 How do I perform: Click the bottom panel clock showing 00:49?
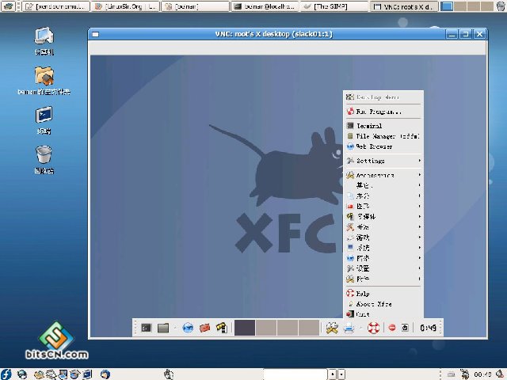482,374
